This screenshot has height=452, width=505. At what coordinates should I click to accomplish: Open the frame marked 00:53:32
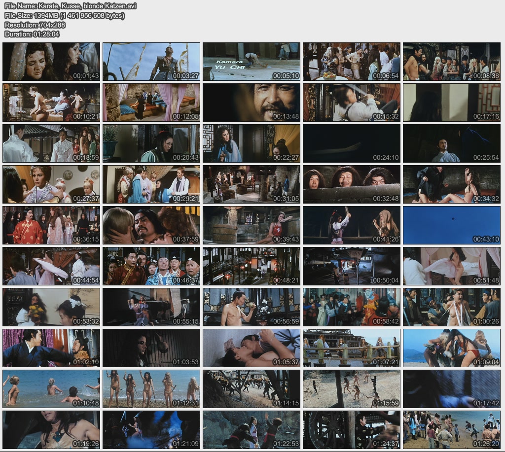click(x=51, y=307)
